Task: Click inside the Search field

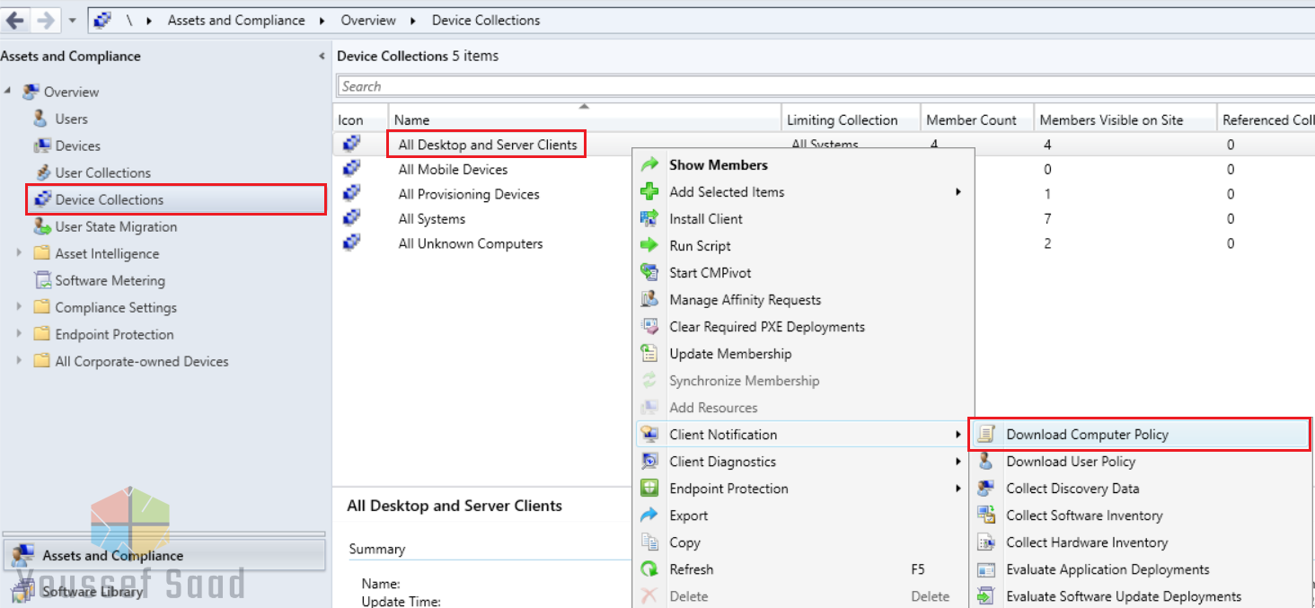Action: coord(629,85)
